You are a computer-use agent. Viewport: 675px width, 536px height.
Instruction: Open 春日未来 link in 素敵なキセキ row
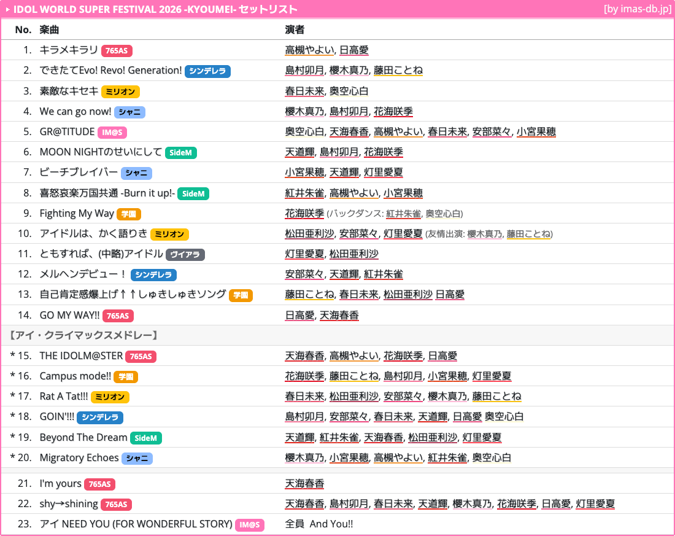point(304,91)
